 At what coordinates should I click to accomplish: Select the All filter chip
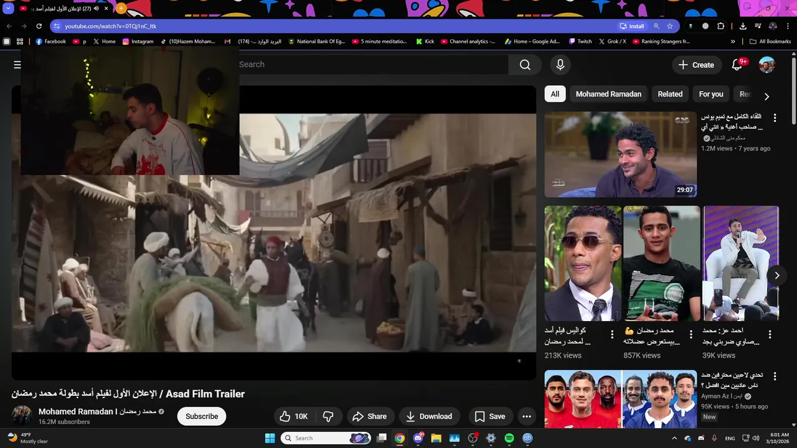[x=555, y=94]
